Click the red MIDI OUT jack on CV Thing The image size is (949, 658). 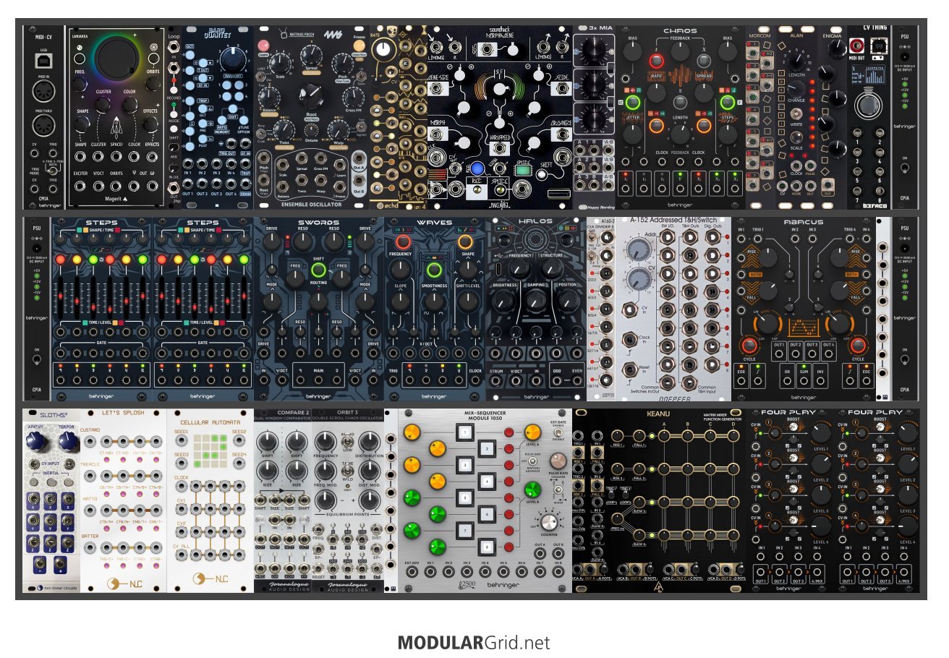[856, 47]
